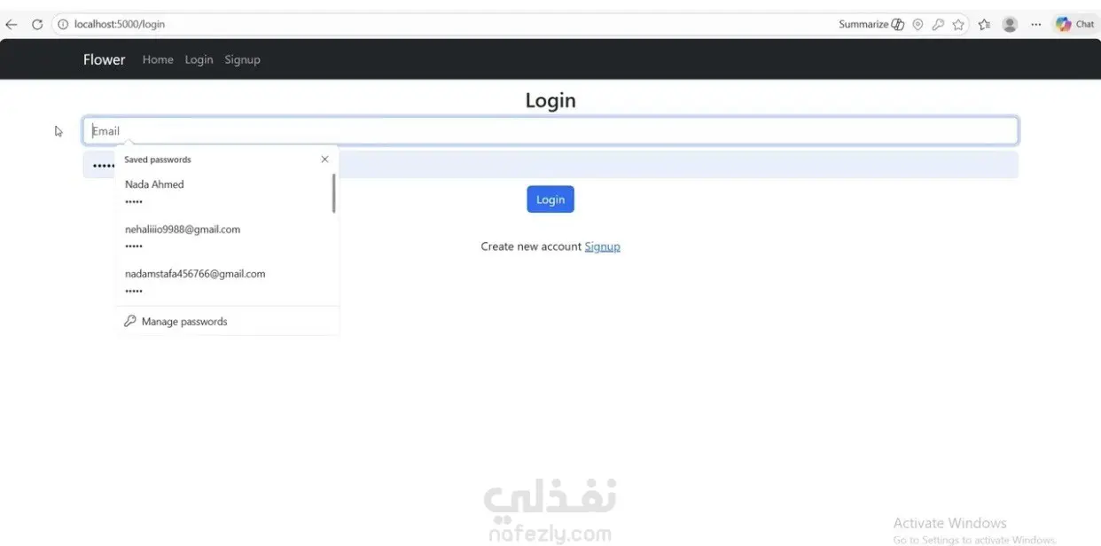Click the Flower brand logo
The width and height of the screenshot is (1101, 546).
point(105,59)
